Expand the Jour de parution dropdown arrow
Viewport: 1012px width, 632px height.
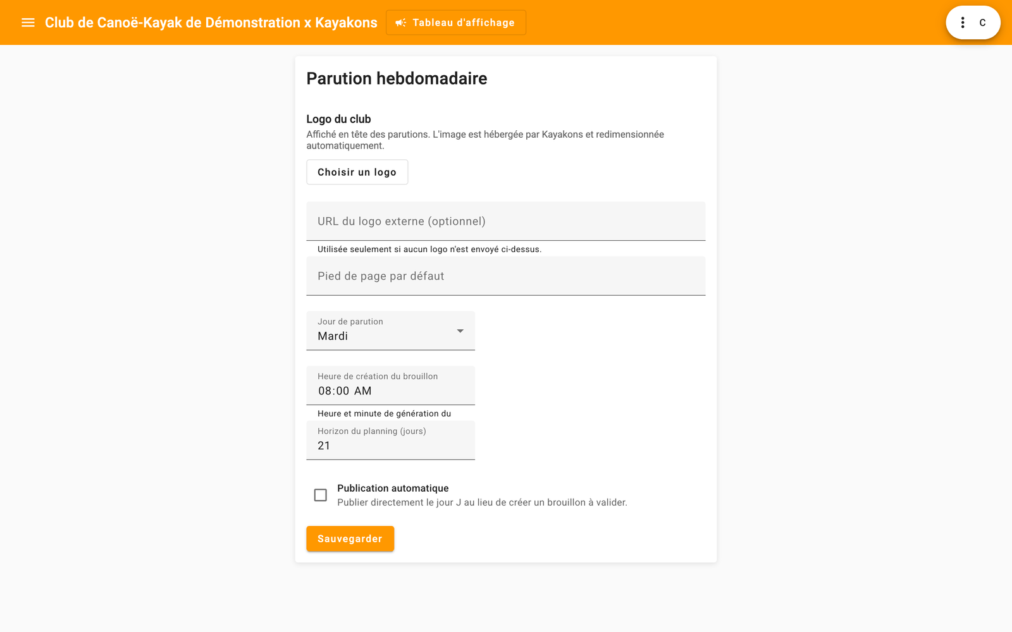[x=460, y=331]
